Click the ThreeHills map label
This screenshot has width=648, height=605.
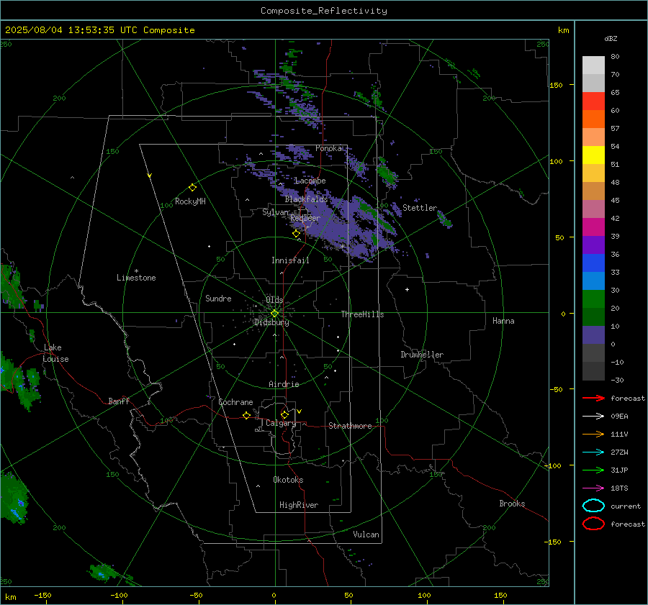(x=362, y=314)
